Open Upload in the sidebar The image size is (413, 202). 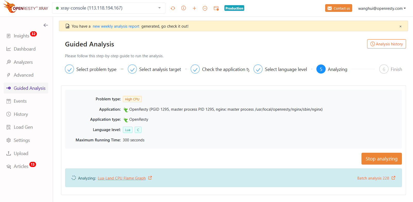tap(21, 153)
